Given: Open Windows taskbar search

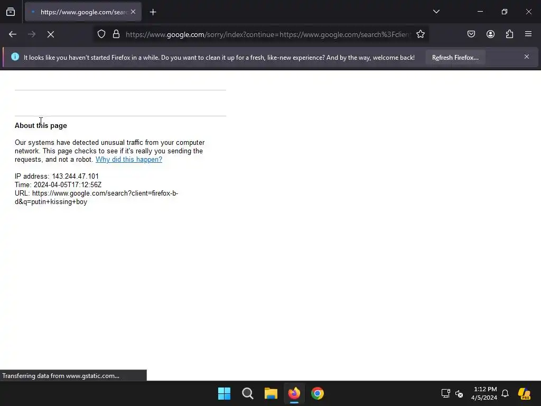Looking at the screenshot, I should tap(247, 393).
